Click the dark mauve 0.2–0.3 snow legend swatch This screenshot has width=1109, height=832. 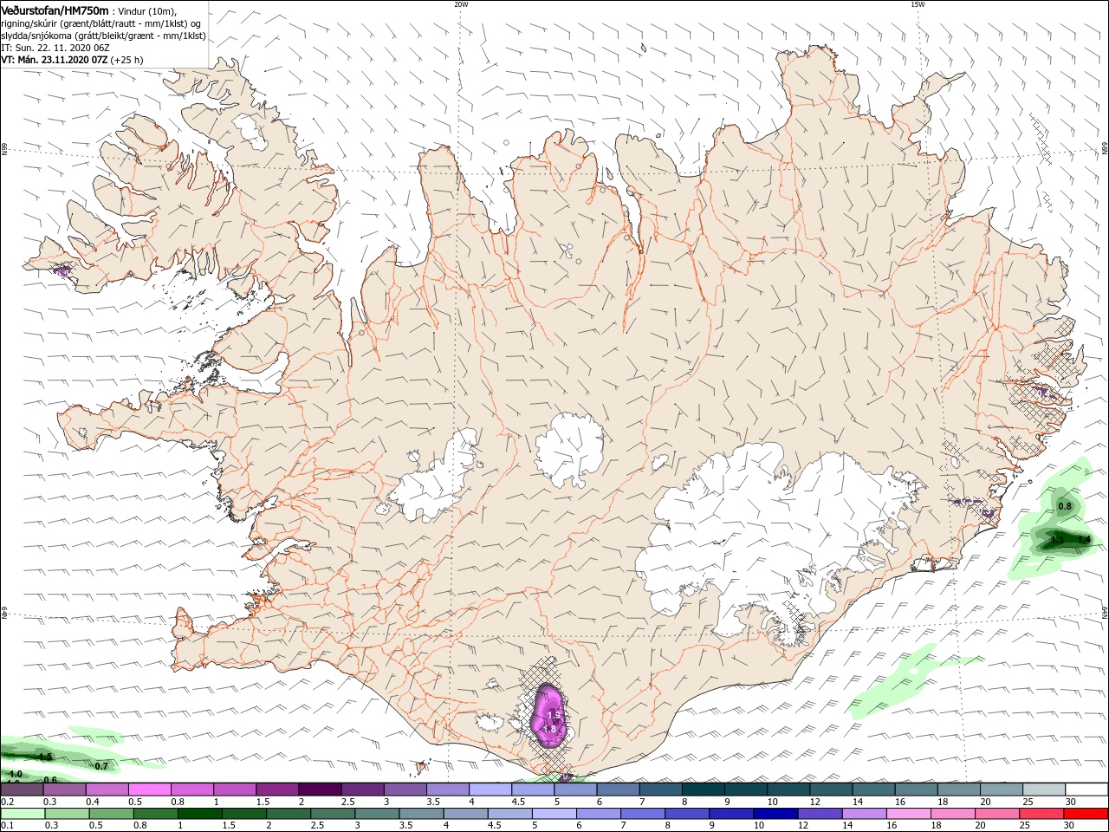(22, 790)
